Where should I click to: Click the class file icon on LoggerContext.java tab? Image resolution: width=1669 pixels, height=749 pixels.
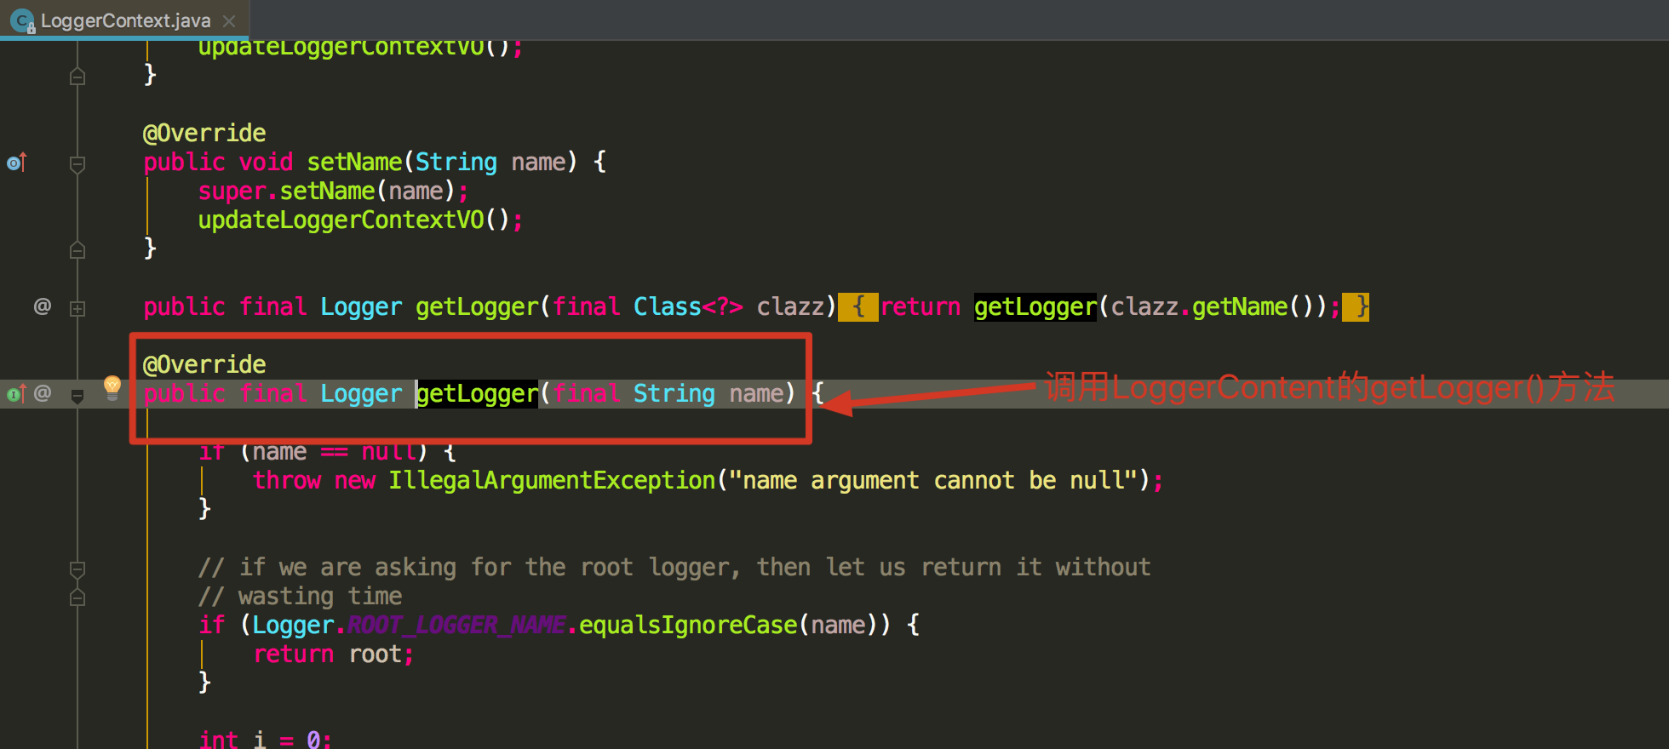pos(21,20)
